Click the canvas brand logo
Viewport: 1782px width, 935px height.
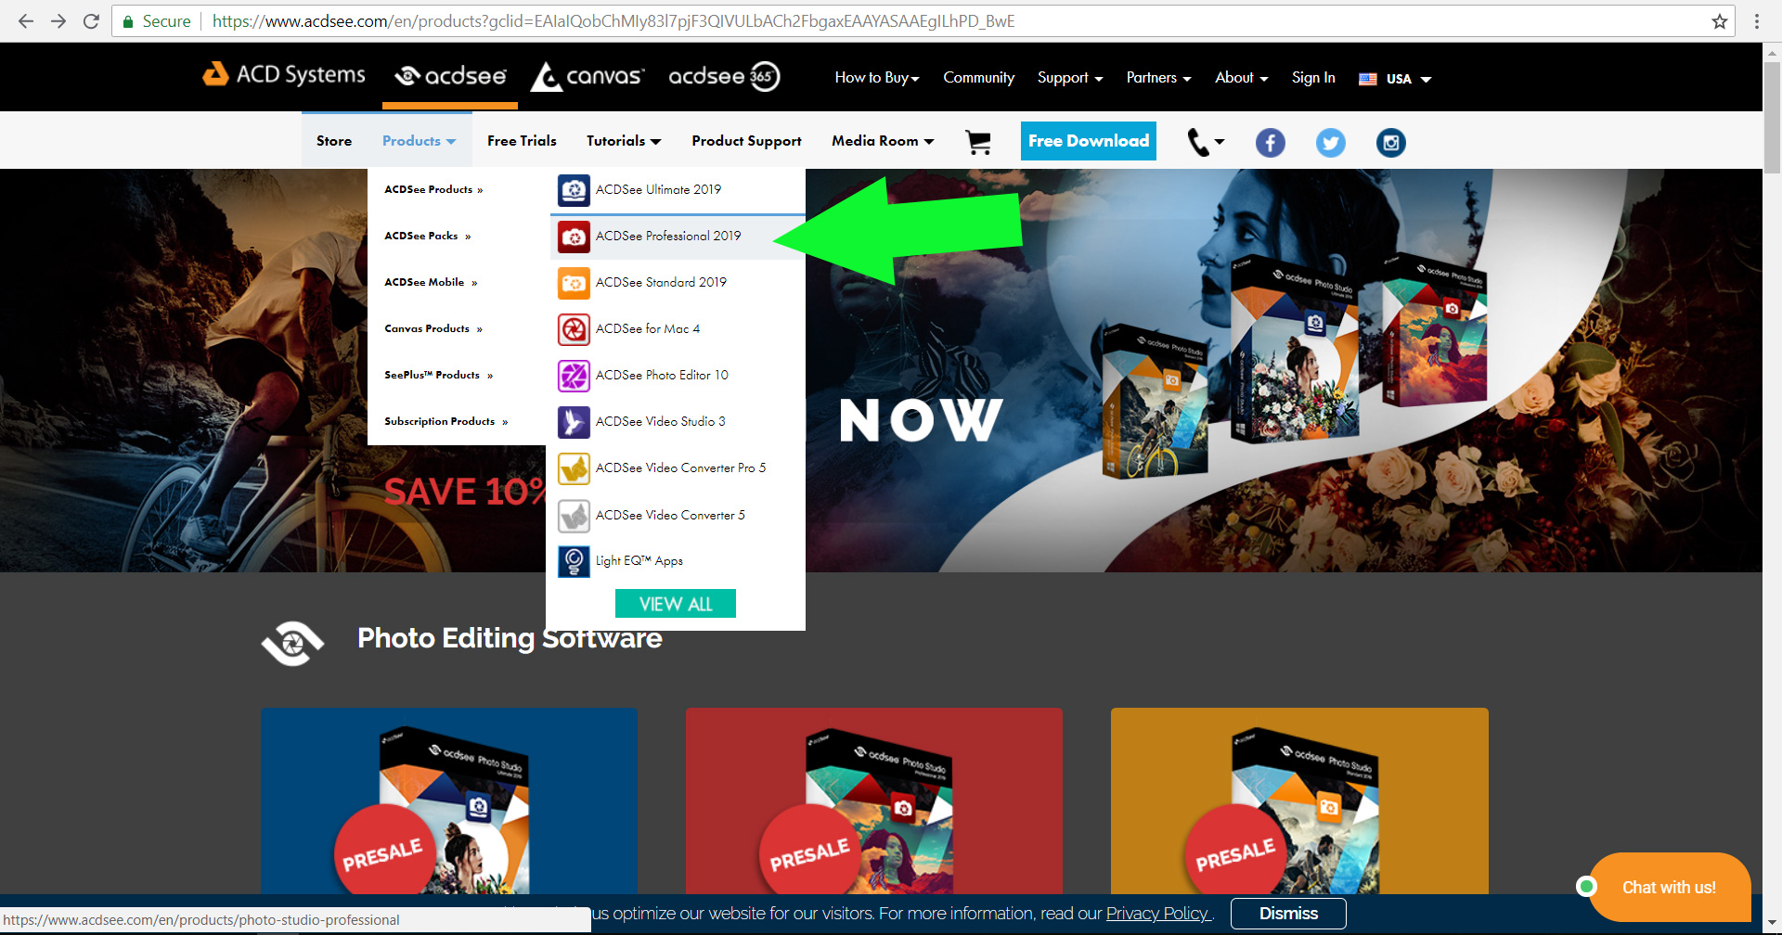(587, 76)
